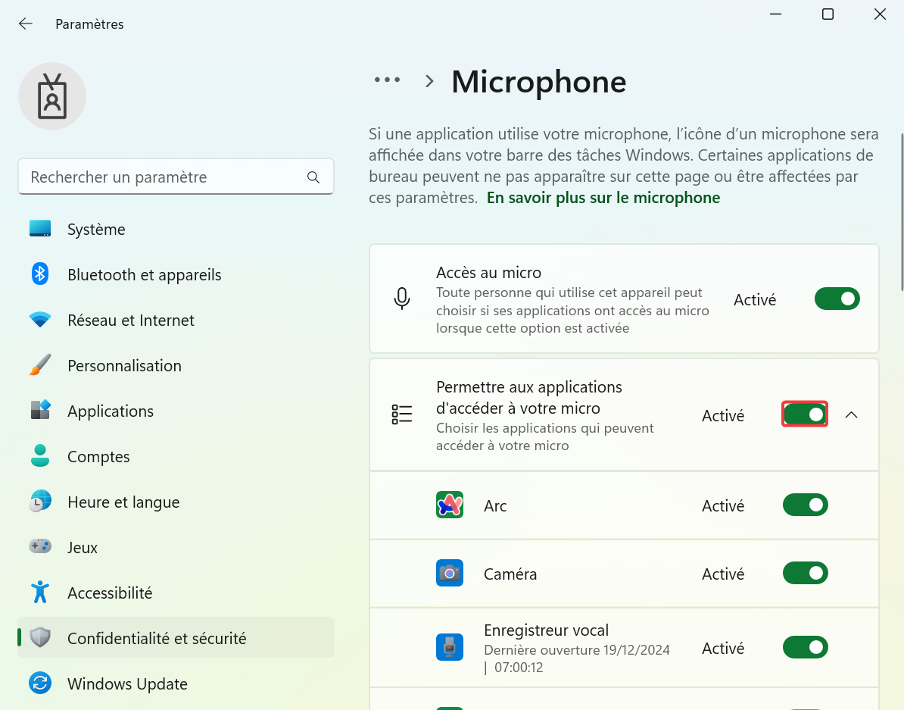Click the Enregistreur vocal app icon
This screenshot has width=904, height=710.
click(x=450, y=647)
